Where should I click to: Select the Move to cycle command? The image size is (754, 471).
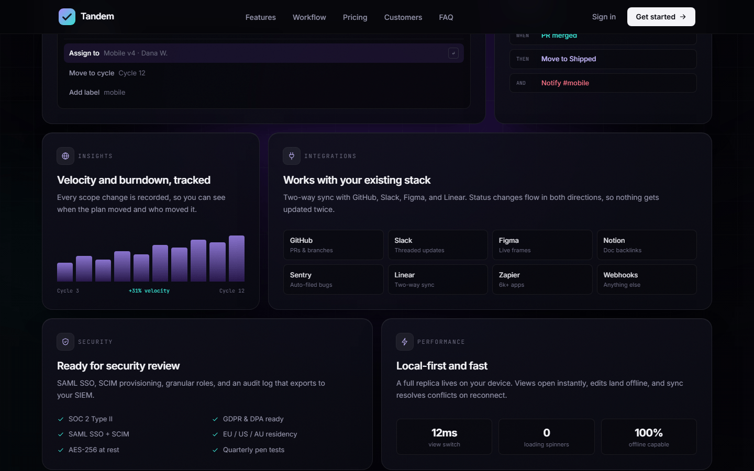point(264,73)
